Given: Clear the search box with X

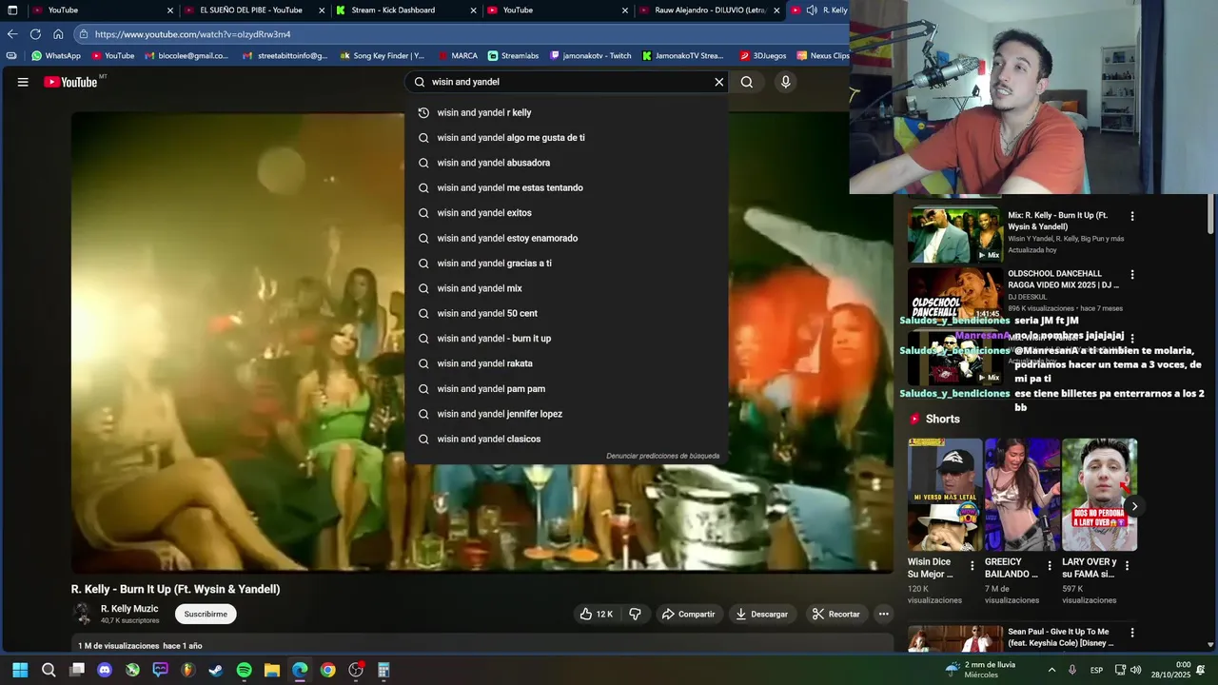Looking at the screenshot, I should 719,82.
